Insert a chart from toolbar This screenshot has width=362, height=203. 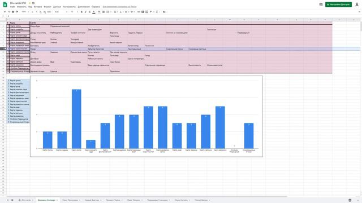[x=146, y=12]
